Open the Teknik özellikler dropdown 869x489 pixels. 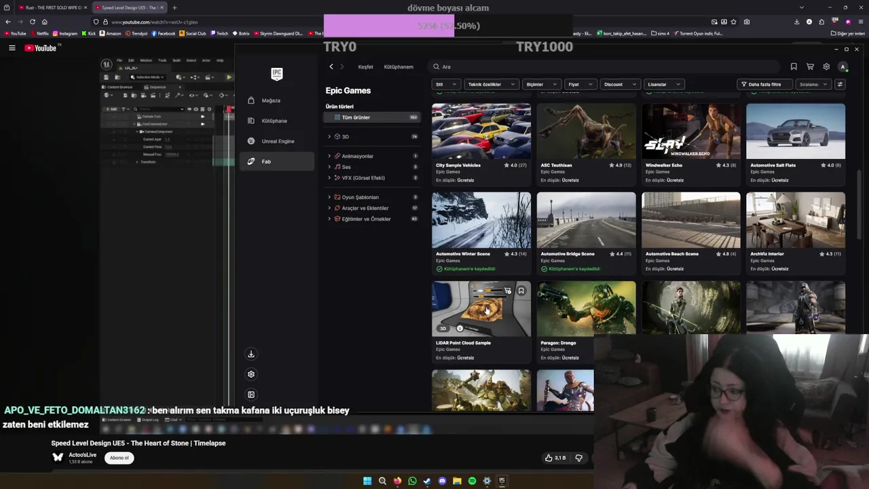(492, 84)
